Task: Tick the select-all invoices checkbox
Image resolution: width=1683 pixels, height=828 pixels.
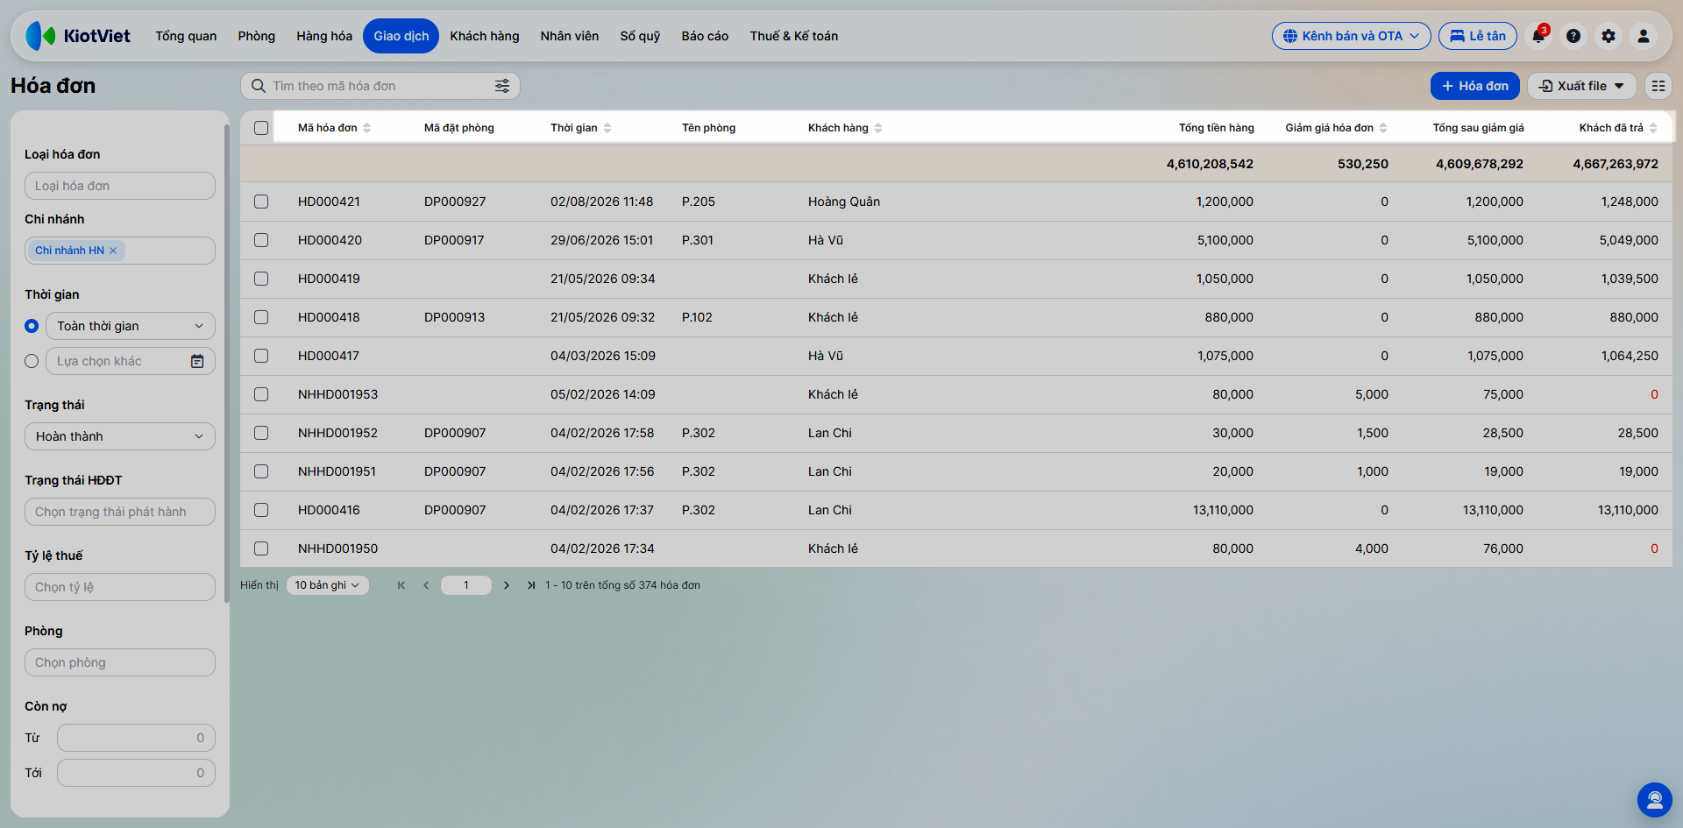Action: click(261, 128)
